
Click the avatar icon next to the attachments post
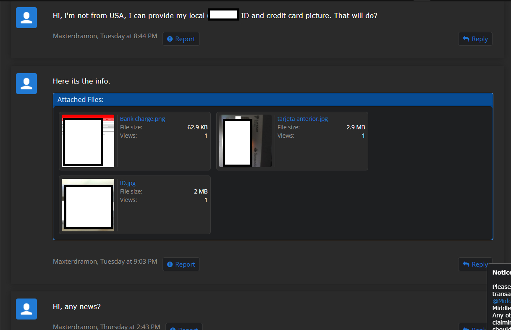(x=26, y=83)
